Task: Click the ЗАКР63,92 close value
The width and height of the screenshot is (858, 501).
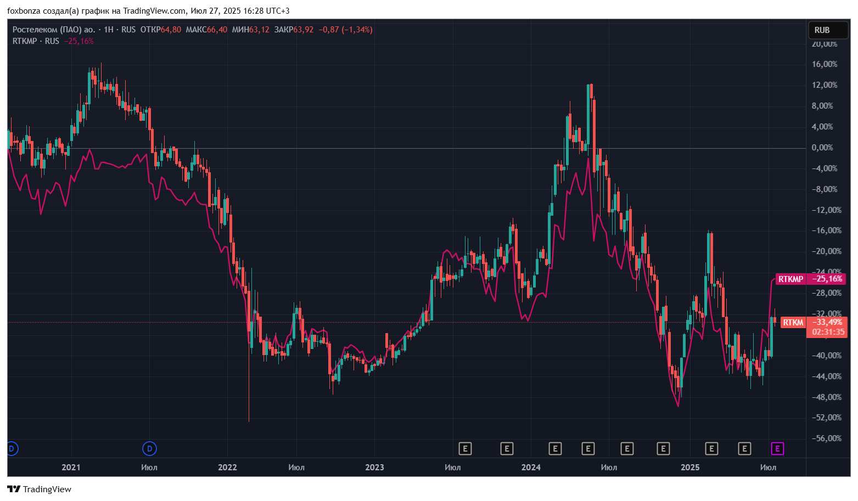Action: coord(294,30)
